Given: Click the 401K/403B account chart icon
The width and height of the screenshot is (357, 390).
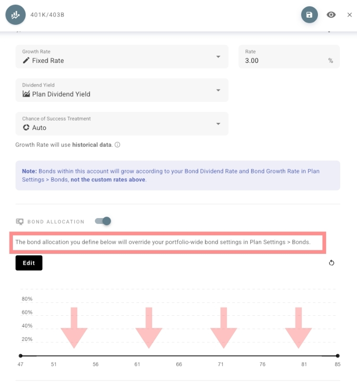Looking at the screenshot, I should pos(15,15).
